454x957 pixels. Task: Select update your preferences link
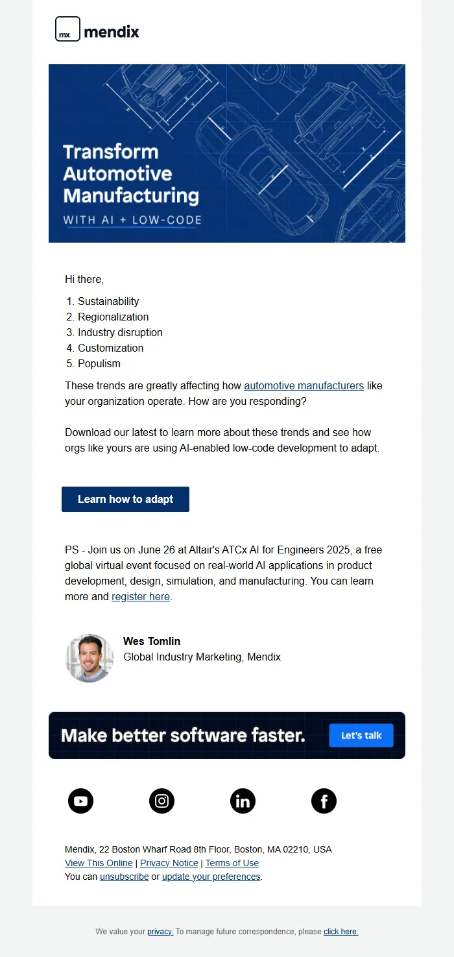[x=211, y=877]
